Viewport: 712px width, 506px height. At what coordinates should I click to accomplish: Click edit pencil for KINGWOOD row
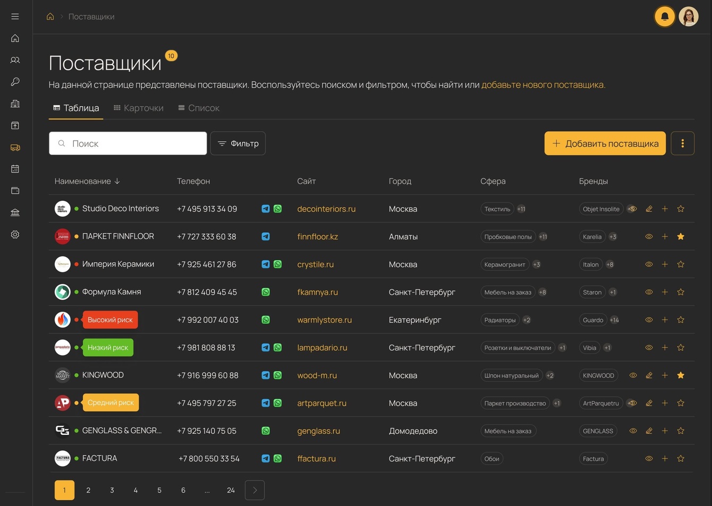[x=649, y=375]
